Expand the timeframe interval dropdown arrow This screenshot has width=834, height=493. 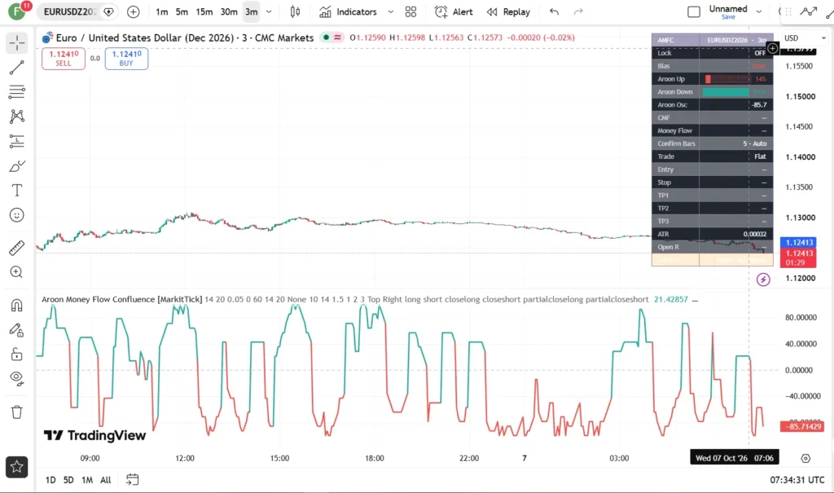click(x=269, y=11)
